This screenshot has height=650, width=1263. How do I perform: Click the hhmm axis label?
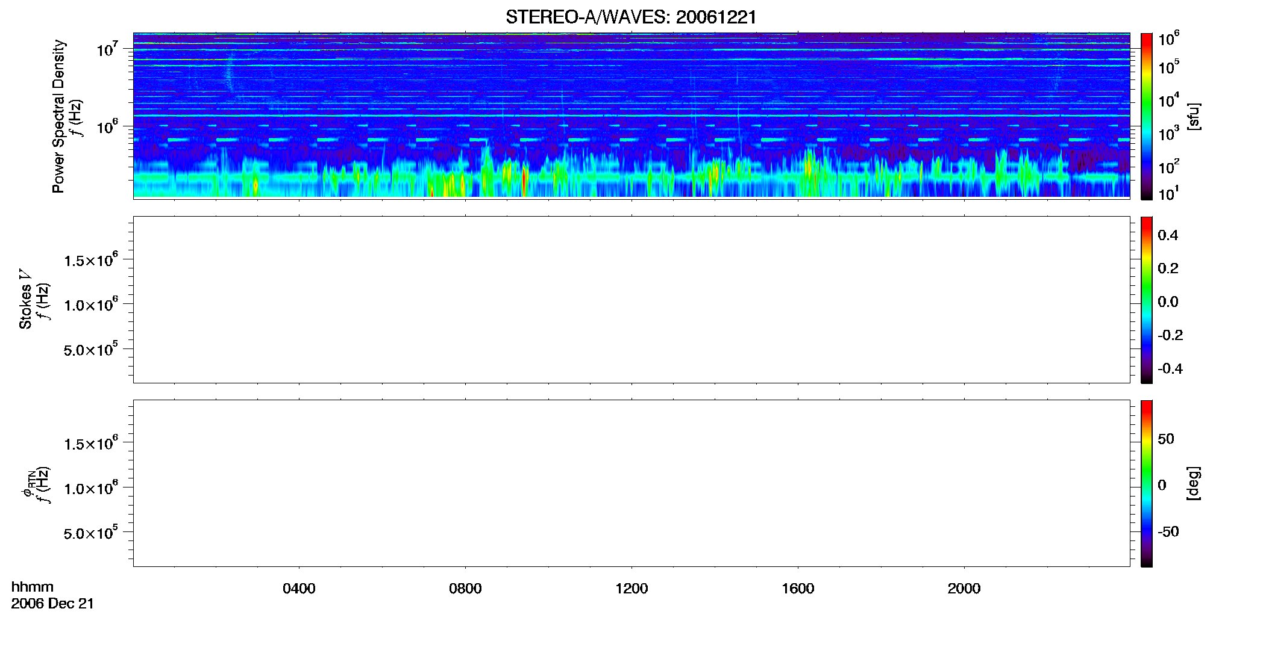[33, 587]
